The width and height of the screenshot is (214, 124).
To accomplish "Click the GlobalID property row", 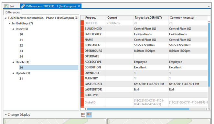I will tap(144, 102).
